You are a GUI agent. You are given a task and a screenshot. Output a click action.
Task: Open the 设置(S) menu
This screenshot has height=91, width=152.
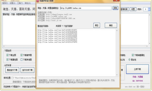tap(12, 3)
